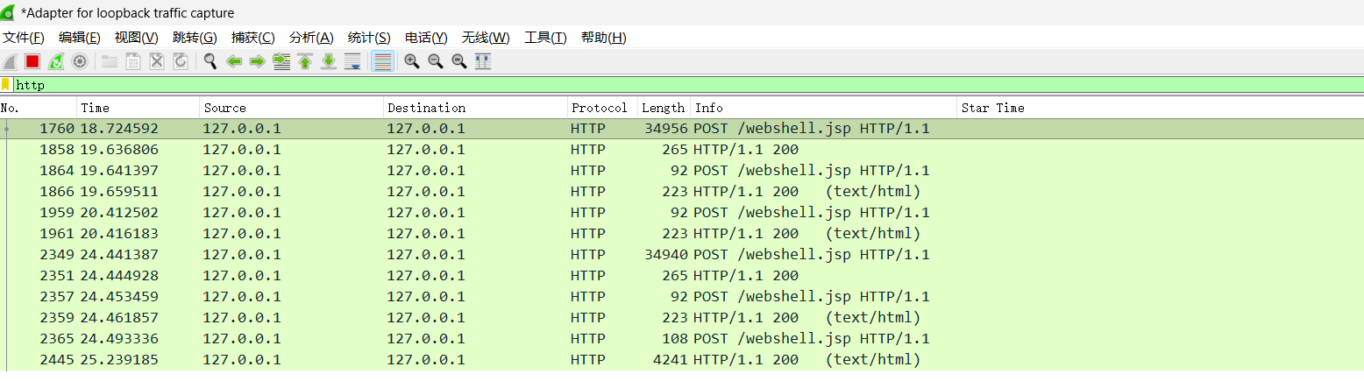The image size is (1364, 381).
Task: Jump to the first packet
Action: click(305, 61)
